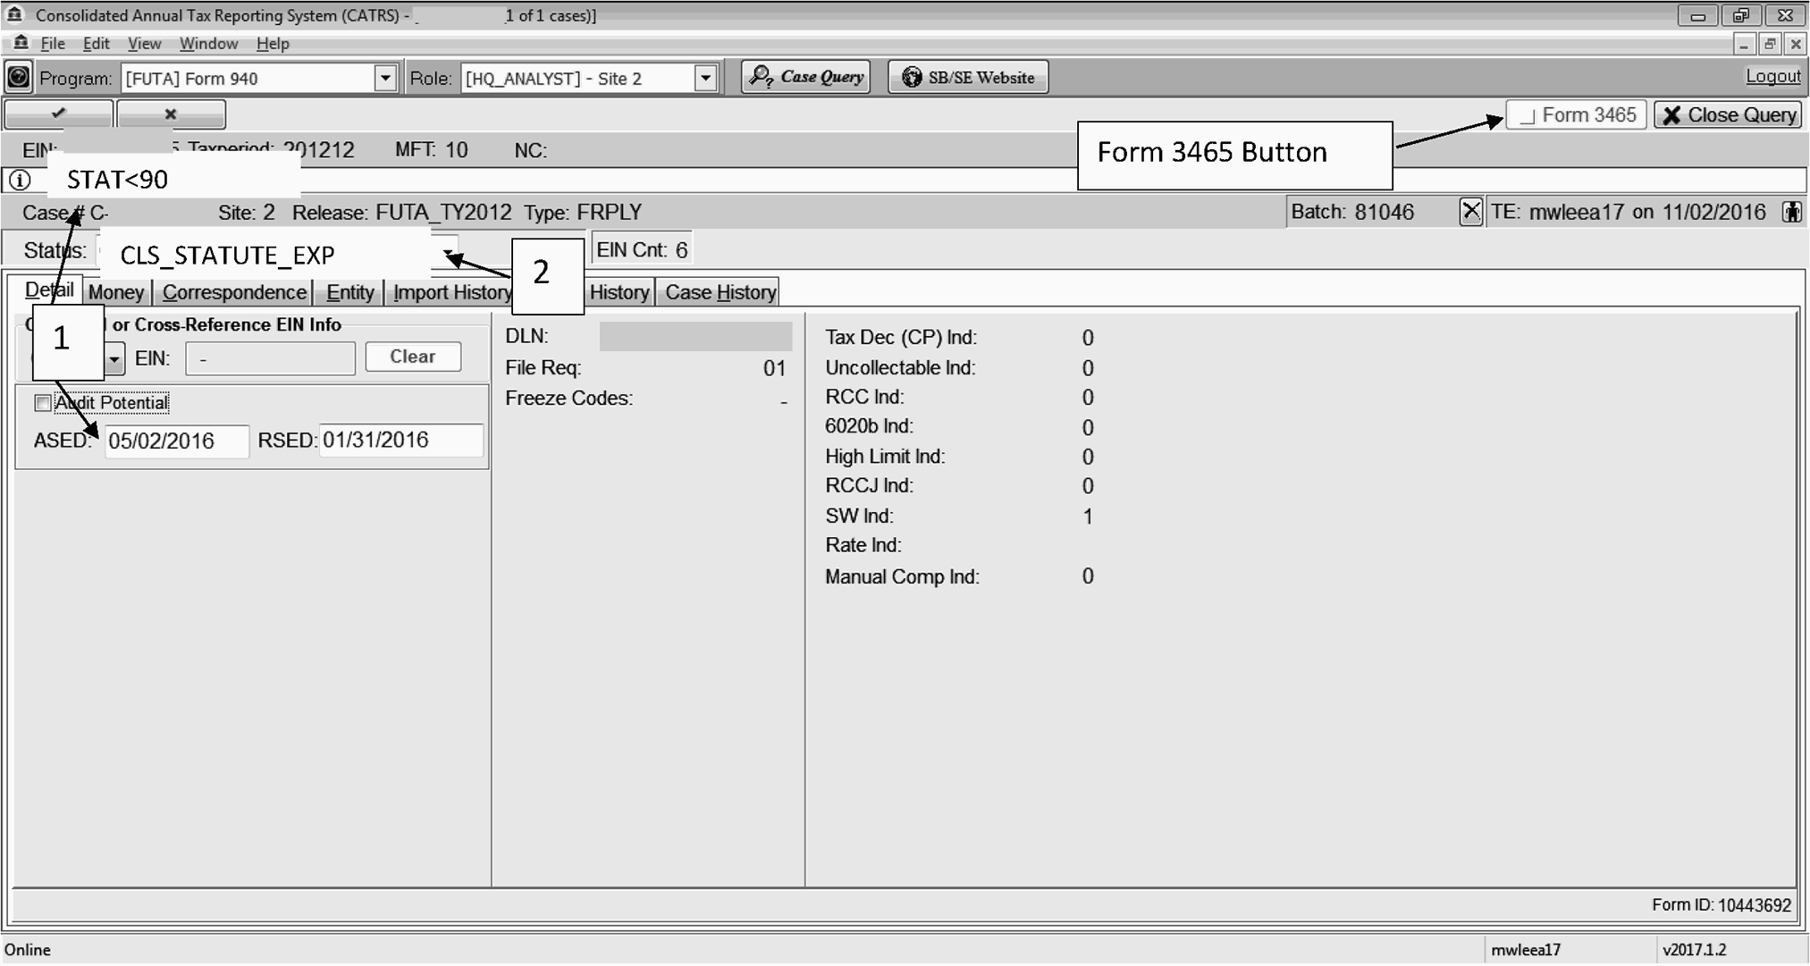1810x966 pixels.
Task: Open the Status dropdown arrow
Action: pyautogui.click(x=449, y=253)
